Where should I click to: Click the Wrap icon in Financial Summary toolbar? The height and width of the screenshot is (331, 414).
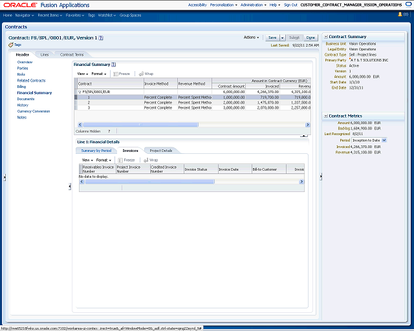coord(141,74)
